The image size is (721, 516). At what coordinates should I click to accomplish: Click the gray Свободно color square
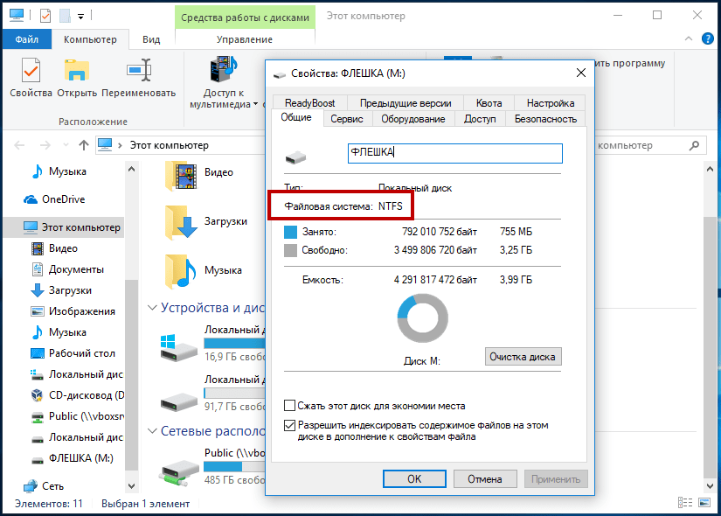click(x=291, y=250)
